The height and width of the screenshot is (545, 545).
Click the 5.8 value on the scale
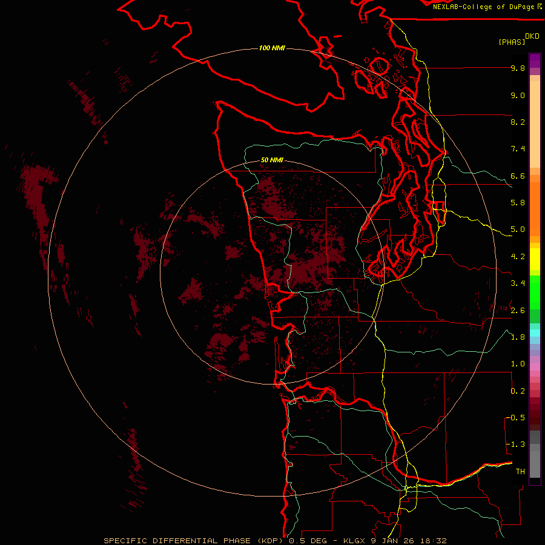518,203
